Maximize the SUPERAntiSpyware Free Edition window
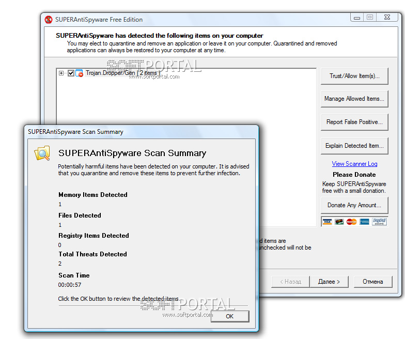 coord(370,18)
